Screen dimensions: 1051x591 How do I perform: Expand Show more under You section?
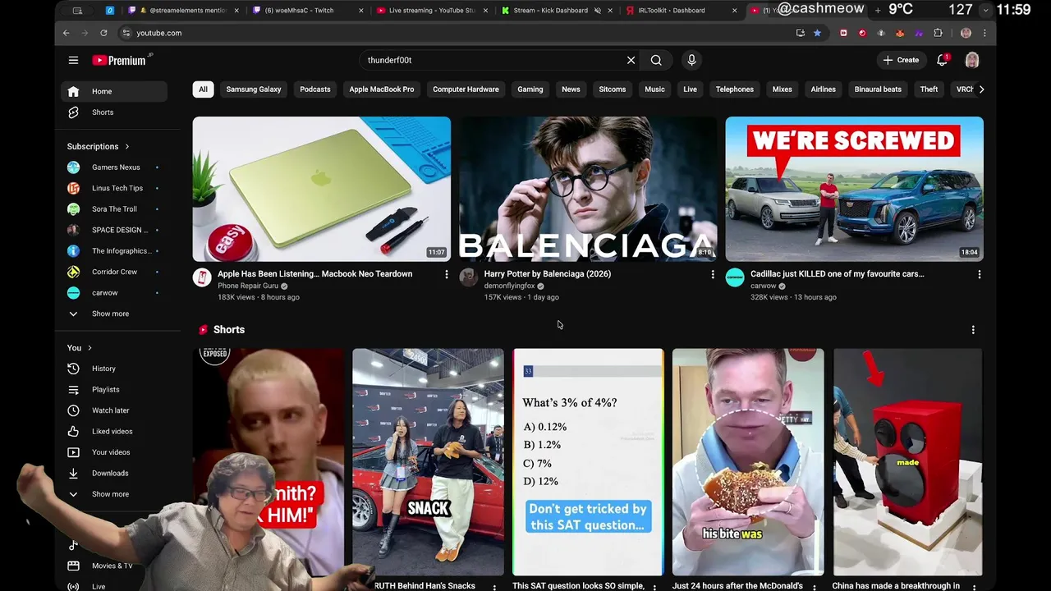[114, 494]
